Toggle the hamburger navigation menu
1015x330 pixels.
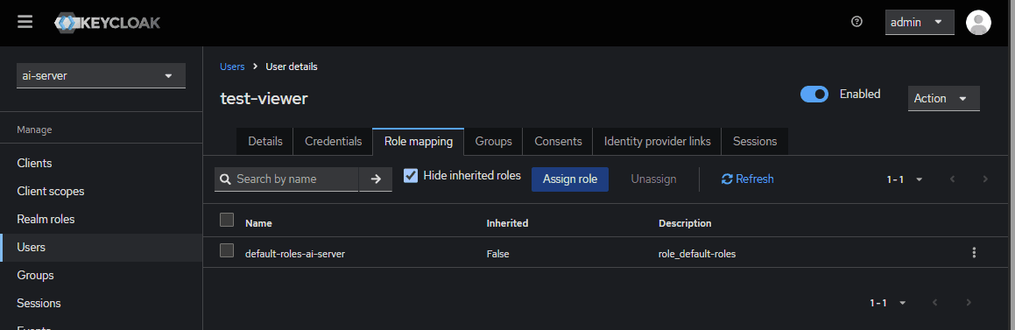click(25, 22)
